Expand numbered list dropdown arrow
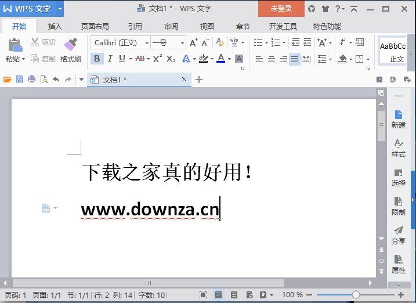416x303 pixels. click(284, 42)
